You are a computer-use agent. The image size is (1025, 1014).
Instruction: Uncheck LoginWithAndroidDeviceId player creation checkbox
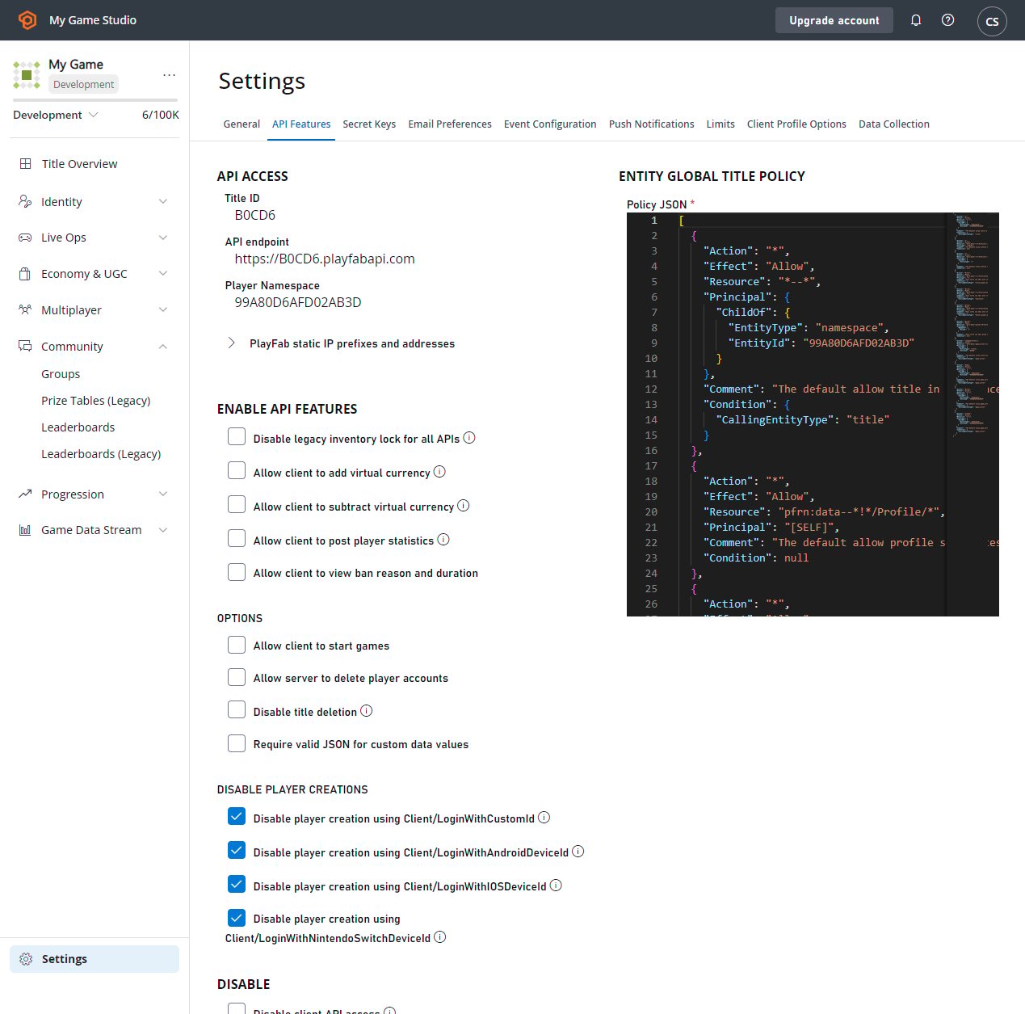coord(237,851)
